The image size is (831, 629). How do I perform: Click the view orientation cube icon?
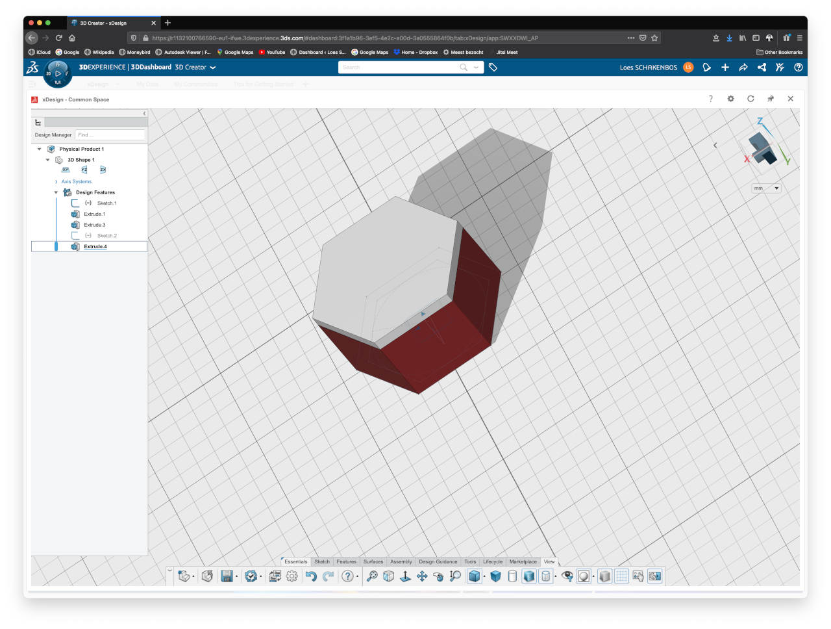[388, 576]
